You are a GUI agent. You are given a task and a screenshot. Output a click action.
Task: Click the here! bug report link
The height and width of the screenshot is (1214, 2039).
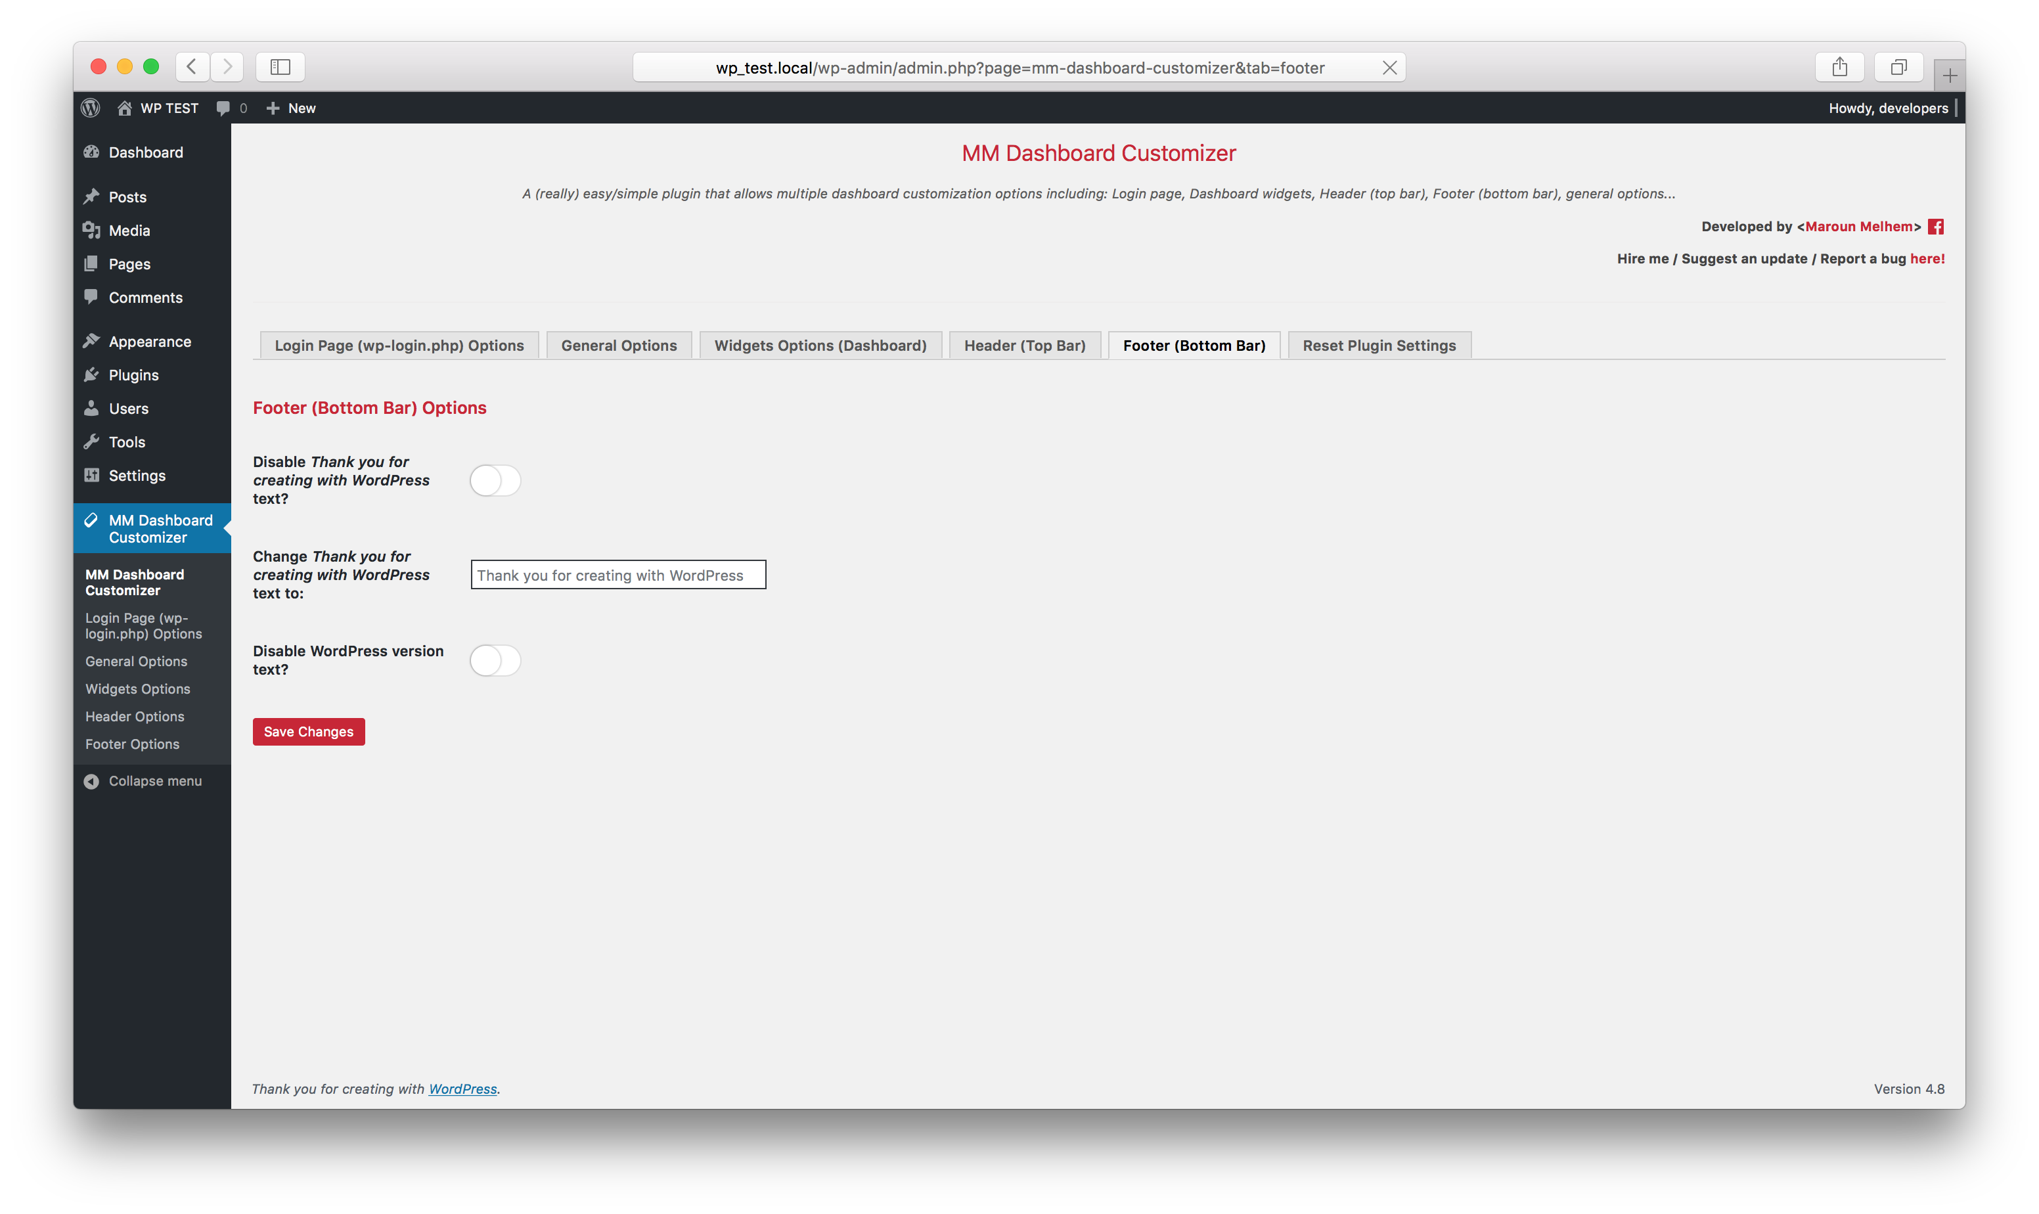[x=1928, y=259]
